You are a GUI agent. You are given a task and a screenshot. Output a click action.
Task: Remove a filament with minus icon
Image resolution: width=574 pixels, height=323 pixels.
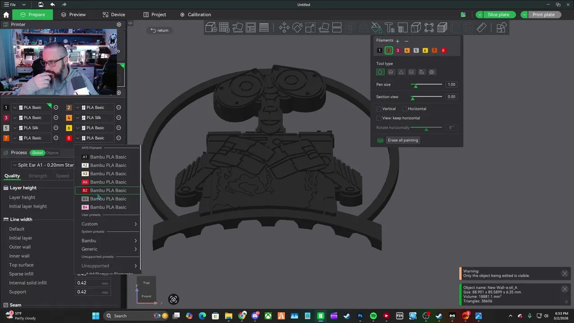[x=407, y=41]
